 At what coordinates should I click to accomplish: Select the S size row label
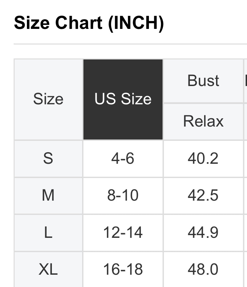click(x=48, y=158)
